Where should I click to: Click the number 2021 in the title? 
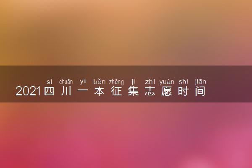28,91
